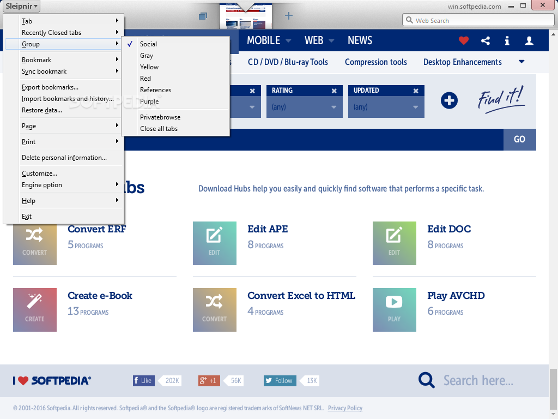Viewport: 558px width, 419px height.
Task: Select the Red group
Action: [x=175, y=79]
